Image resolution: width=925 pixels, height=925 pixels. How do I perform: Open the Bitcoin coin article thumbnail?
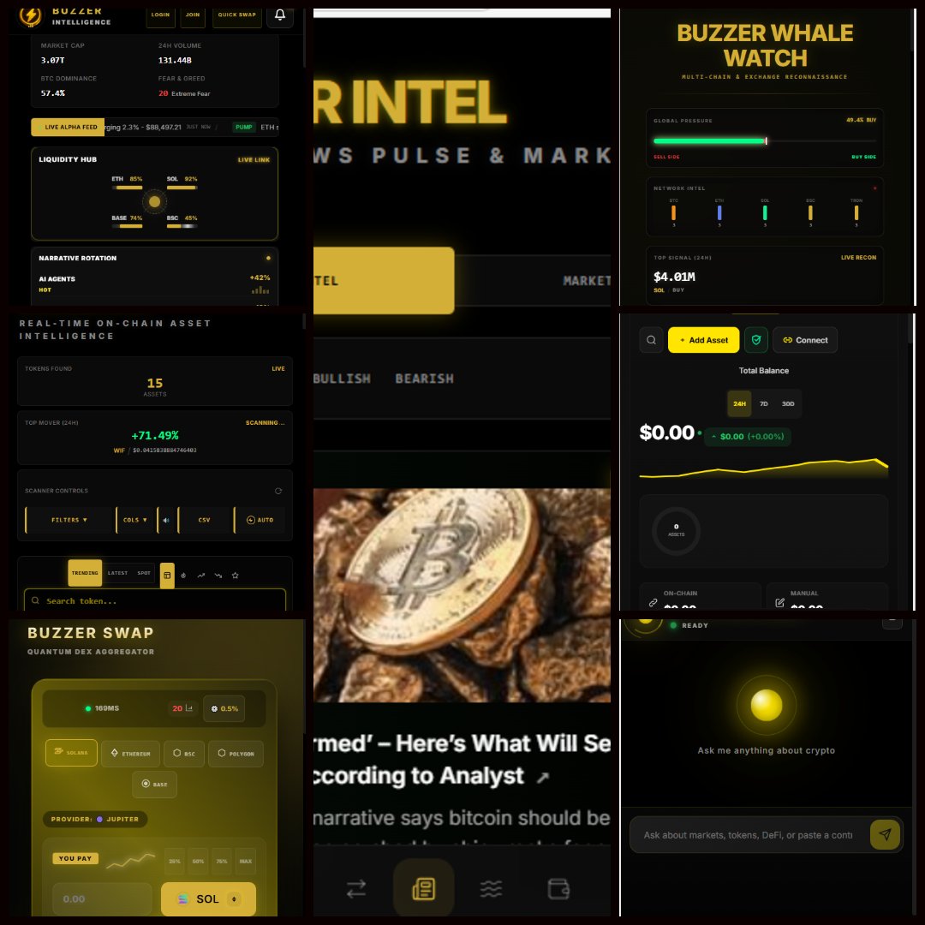(462, 594)
